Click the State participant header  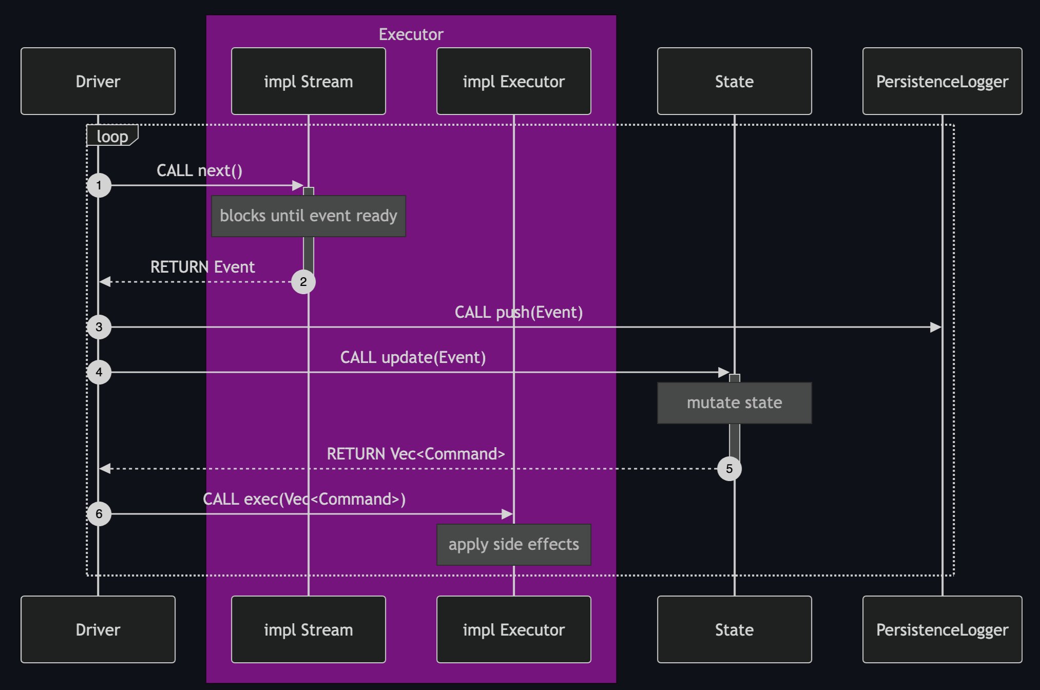(734, 81)
